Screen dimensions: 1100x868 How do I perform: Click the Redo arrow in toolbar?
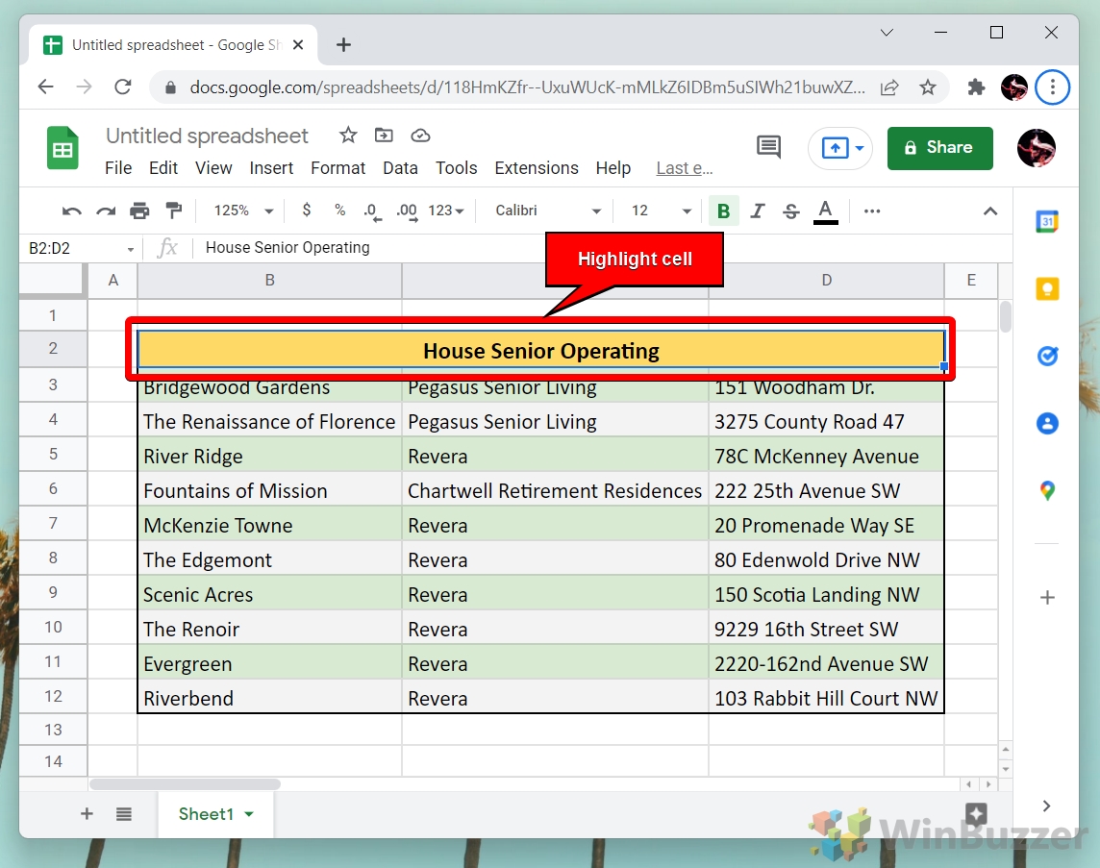click(x=106, y=211)
